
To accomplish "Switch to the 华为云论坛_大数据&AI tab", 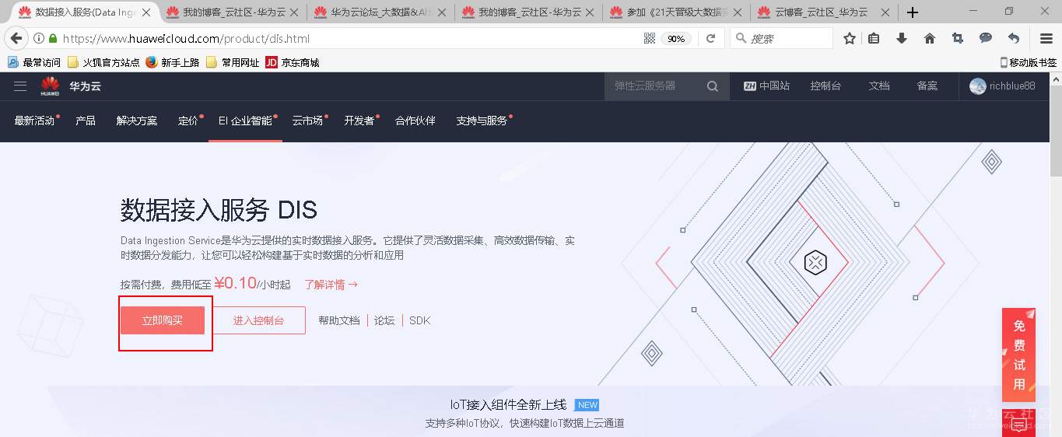I will point(380,12).
